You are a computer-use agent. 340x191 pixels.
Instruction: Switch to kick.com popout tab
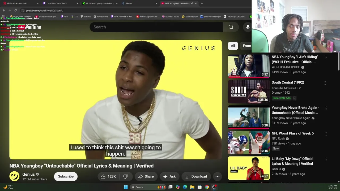(100, 3)
